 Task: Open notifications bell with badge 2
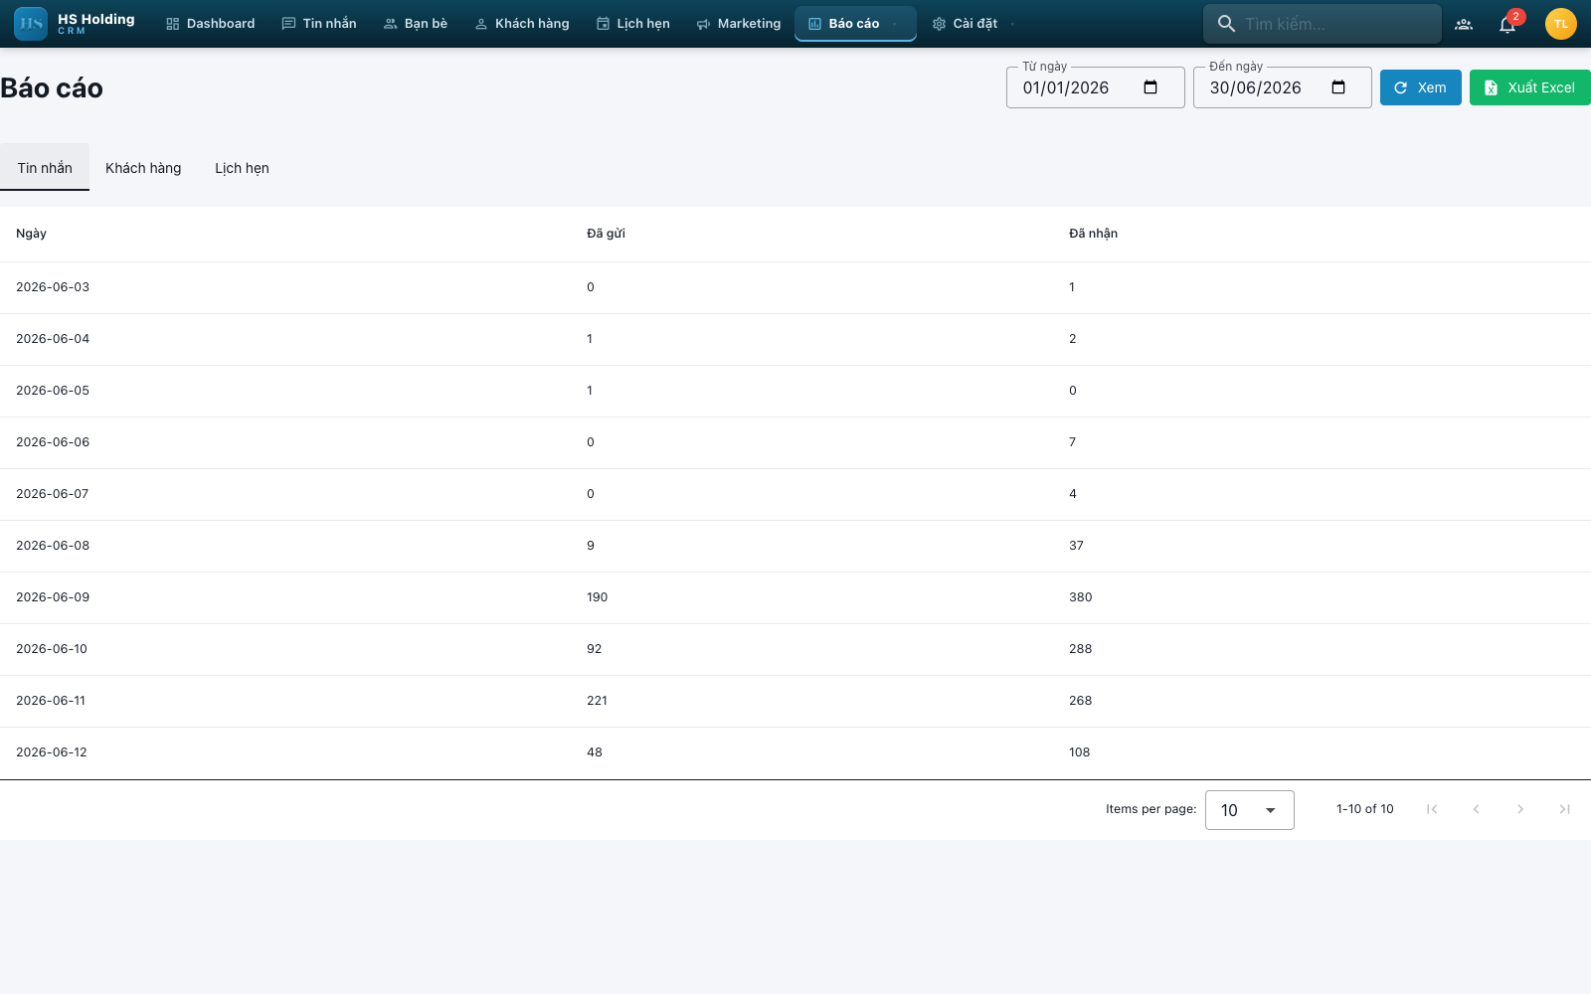[x=1507, y=24]
